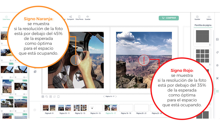Click the duplicate pages icon below canvas
This screenshot has height=126, width=220.
tap(54, 96)
